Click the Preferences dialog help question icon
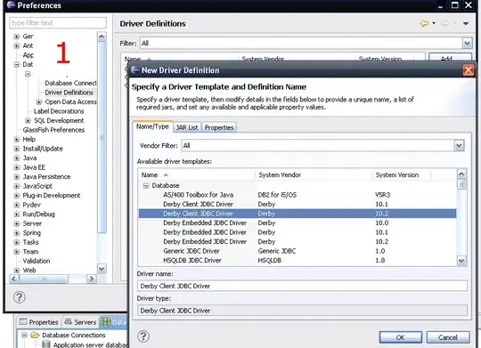Image resolution: width=481 pixels, height=348 pixels. click(x=20, y=297)
